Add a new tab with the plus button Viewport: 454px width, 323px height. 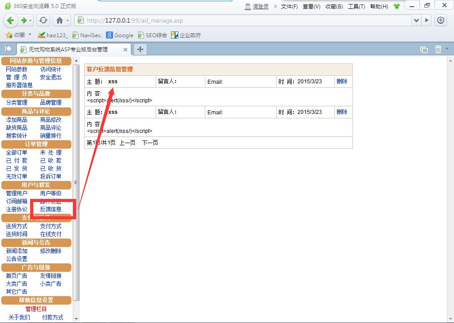(x=140, y=50)
